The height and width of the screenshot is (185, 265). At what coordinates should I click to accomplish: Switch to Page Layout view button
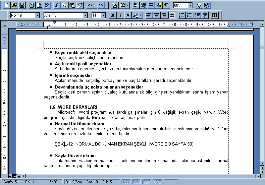(15, 176)
